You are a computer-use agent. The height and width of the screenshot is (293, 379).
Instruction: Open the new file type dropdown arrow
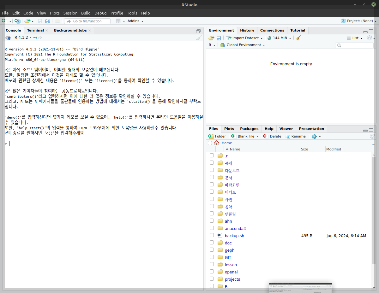point(10,21)
